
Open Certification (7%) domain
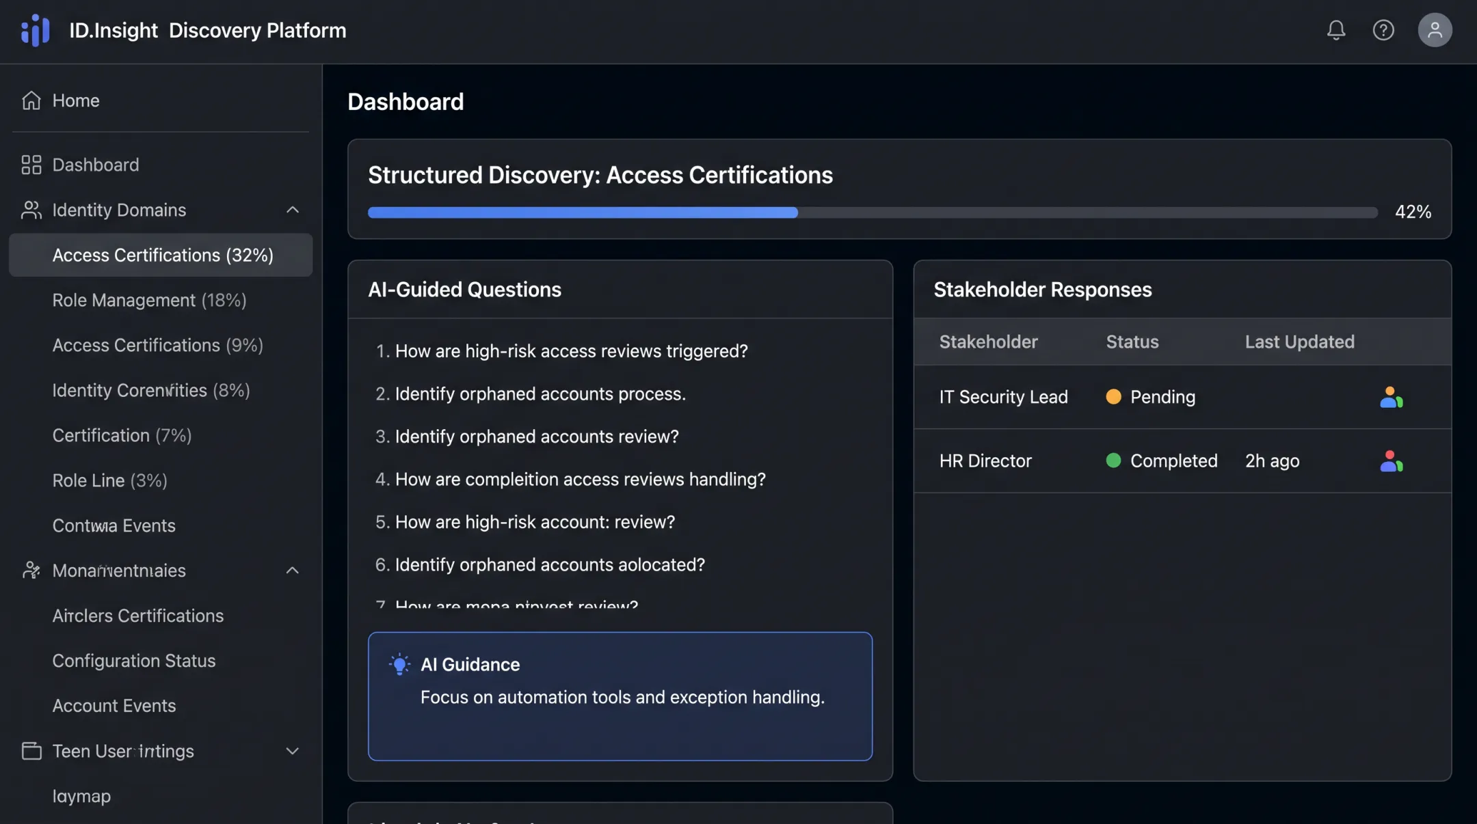(x=122, y=435)
